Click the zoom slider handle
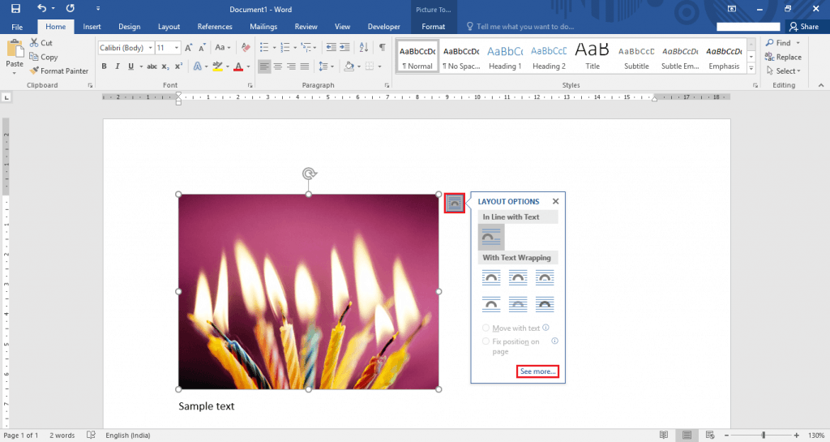Viewport: 830px width, 442px height. click(764, 436)
